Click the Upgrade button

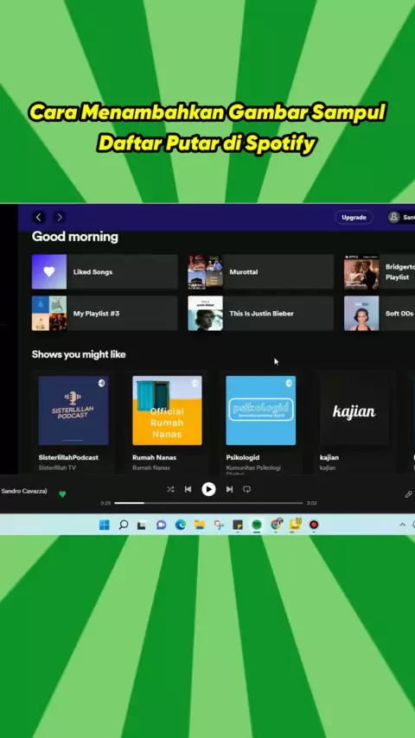point(354,218)
